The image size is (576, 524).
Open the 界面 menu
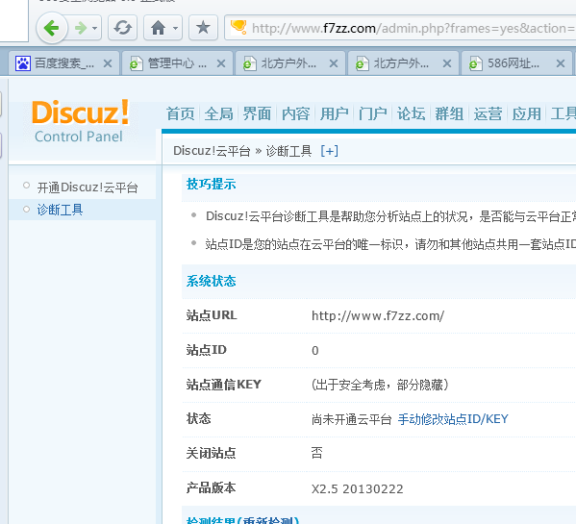tap(257, 113)
